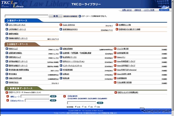Click the red arrow icon beside Vpass法学教室アーカイブ
This screenshot has width=174, height=116.
[115, 66]
